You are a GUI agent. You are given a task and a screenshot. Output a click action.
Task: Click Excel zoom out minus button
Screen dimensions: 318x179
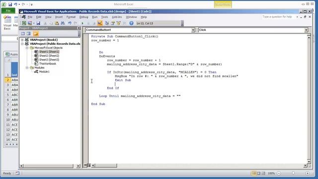tap(279, 174)
